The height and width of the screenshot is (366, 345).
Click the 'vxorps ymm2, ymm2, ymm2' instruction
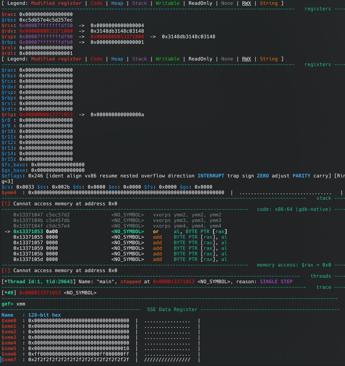(x=187, y=215)
